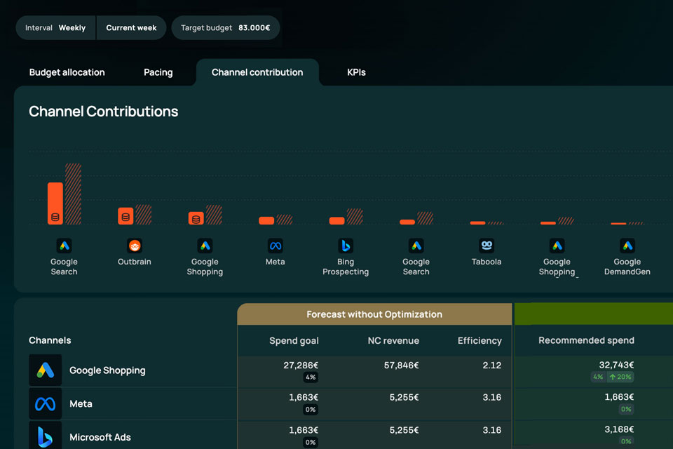Screen dimensions: 673x449
Task: Open the Budget allocation tab
Action: tap(67, 72)
